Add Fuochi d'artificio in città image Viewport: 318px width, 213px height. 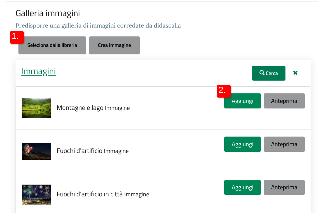point(242,187)
